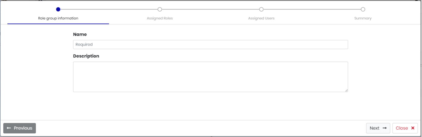This screenshot has height=137, width=422.
Task: Click the Description box resize handle
Action: click(x=346, y=90)
